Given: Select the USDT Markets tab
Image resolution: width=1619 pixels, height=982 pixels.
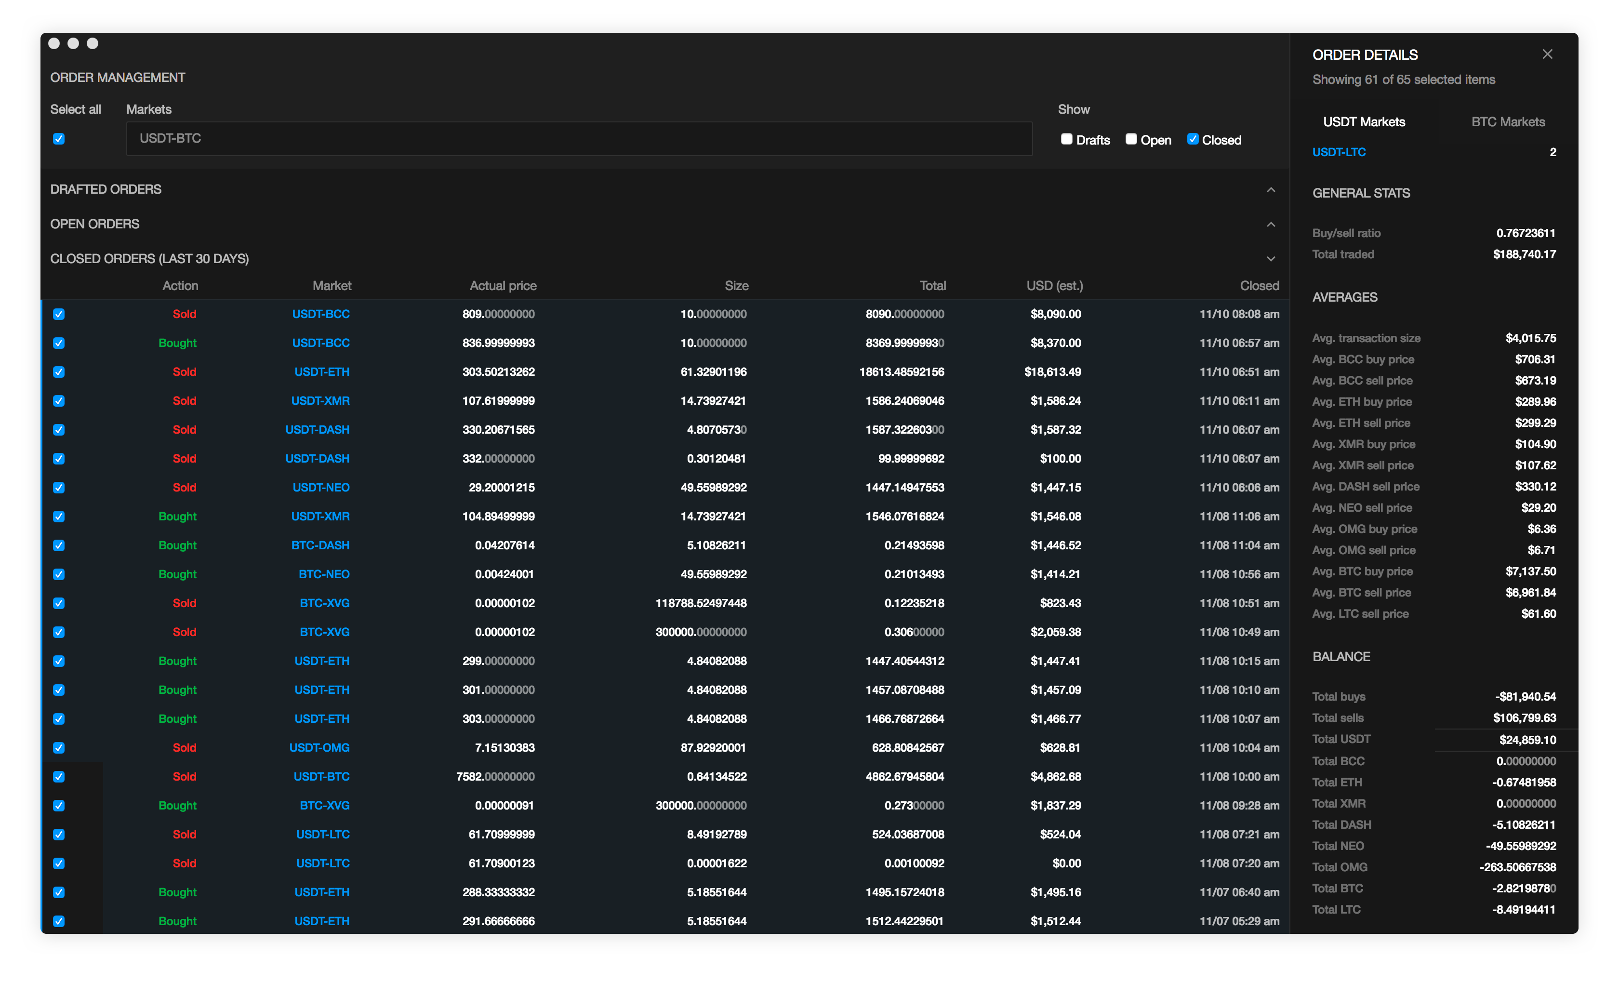Looking at the screenshot, I should click(1364, 122).
